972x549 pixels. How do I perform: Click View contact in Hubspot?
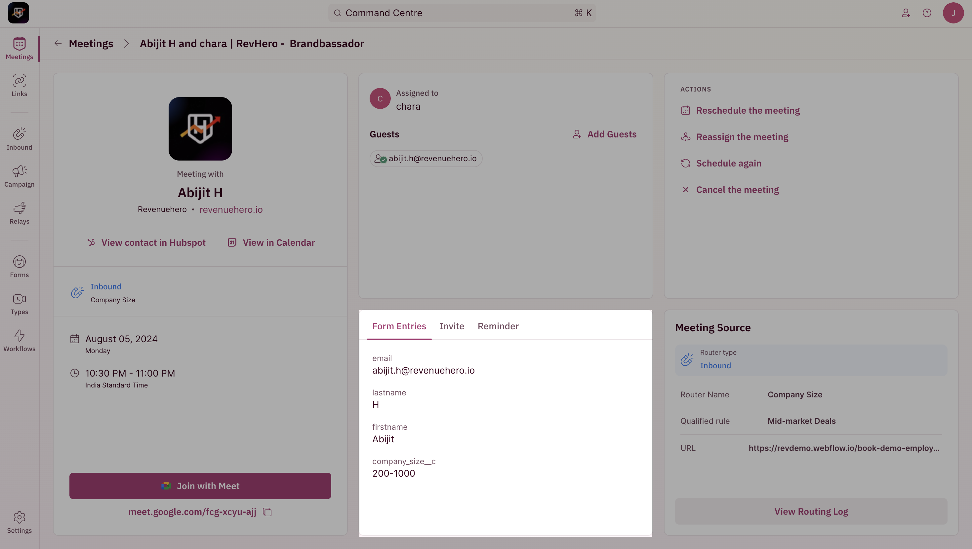[153, 242]
